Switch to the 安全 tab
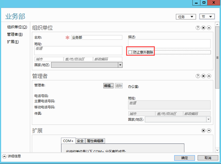Screen dimensions: 221x164 (x=80, y=141)
